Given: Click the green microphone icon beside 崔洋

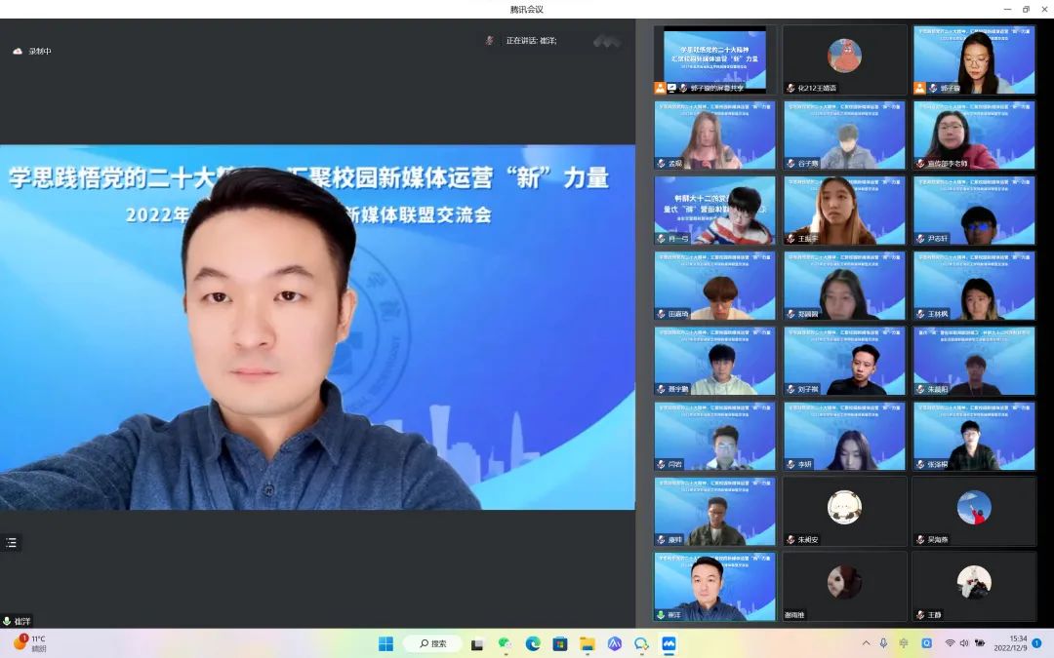Looking at the screenshot, I should (7, 621).
